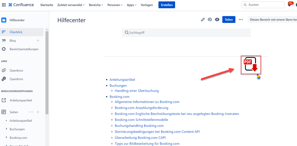The image size is (297, 146).
Task: Click the magnifier icon in top search
Action: pos(245,5)
